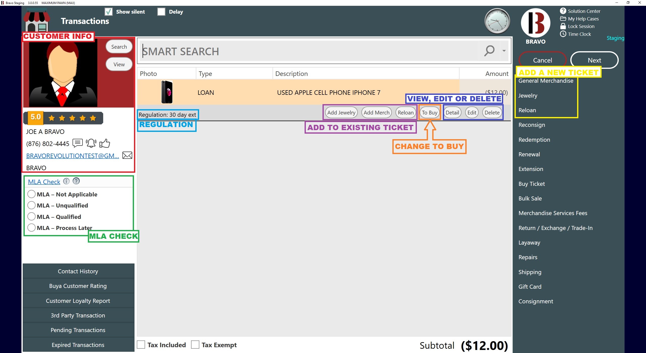Click the MLA Check question mark icon
646x353 pixels.
tap(76, 181)
